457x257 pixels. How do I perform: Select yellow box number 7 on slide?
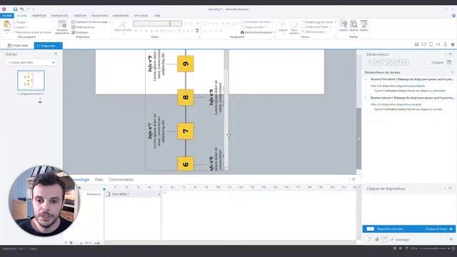click(x=186, y=131)
